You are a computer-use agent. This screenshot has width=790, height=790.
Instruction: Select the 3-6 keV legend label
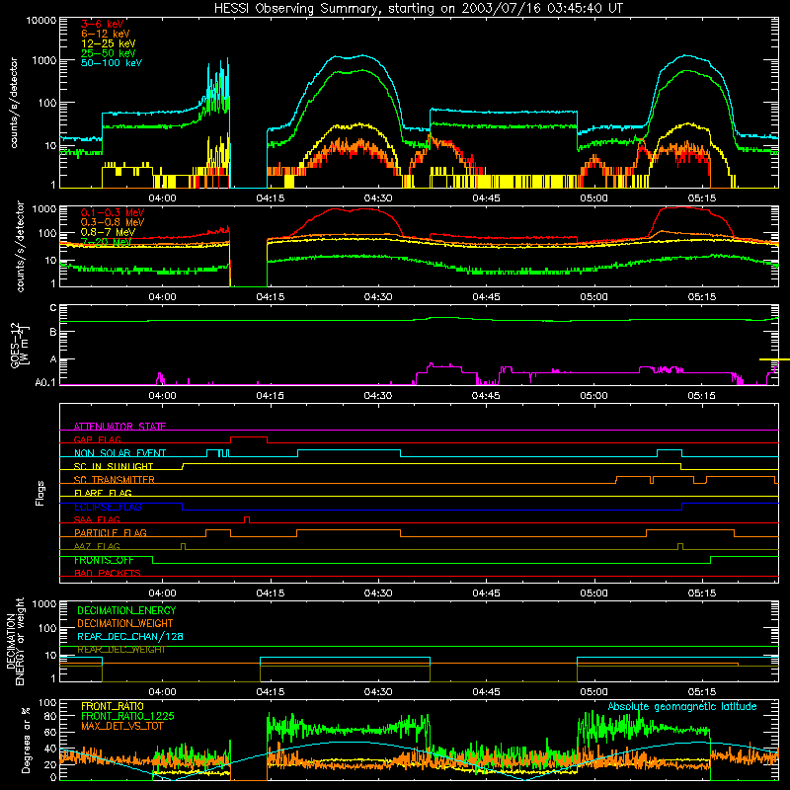pyautogui.click(x=103, y=24)
